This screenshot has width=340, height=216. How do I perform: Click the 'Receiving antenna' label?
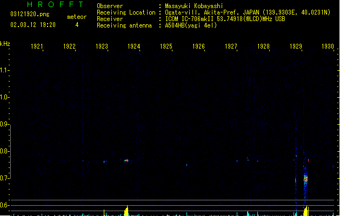click(x=124, y=25)
